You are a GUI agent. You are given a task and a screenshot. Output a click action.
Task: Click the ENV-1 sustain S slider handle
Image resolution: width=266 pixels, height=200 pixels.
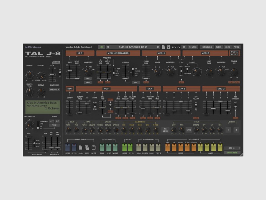click(181, 102)
